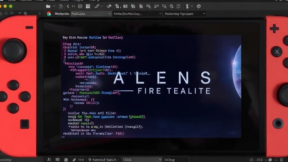
Task: Click the value field right of bottom dropdown
Action: (x=175, y=160)
